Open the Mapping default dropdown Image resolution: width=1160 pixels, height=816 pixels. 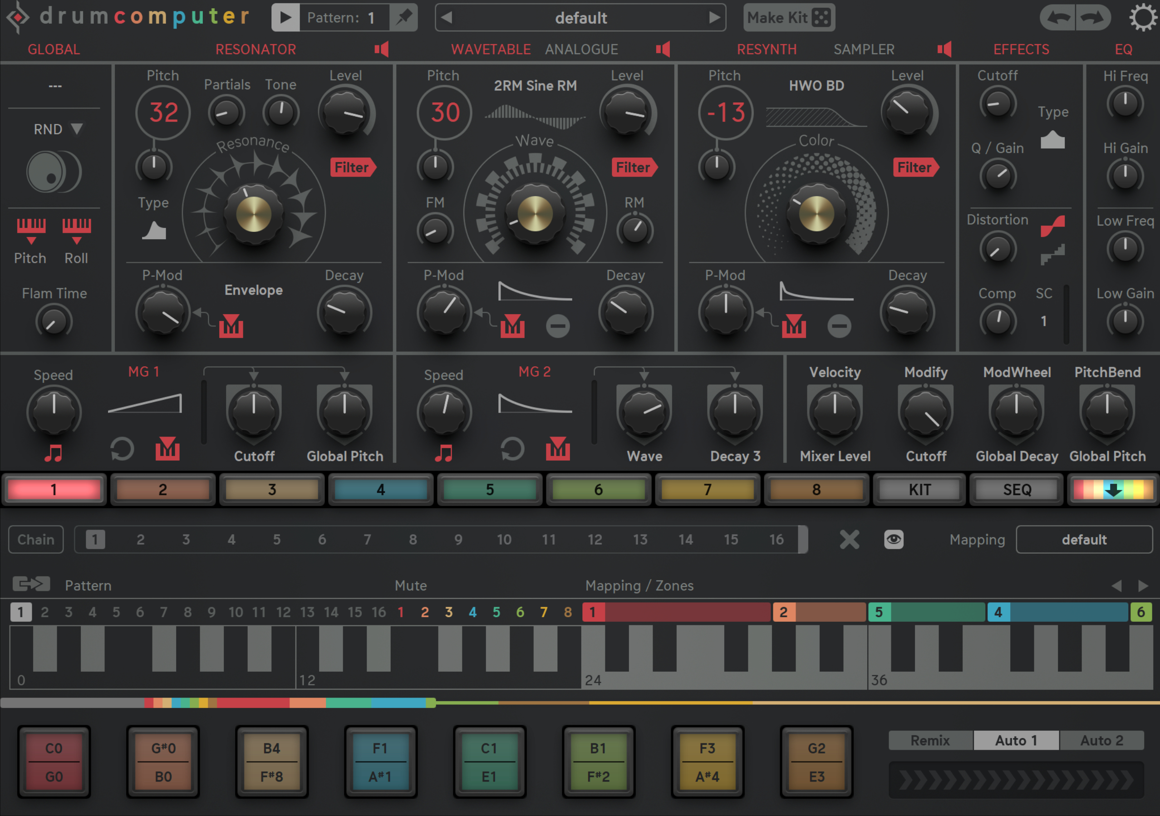tap(1084, 539)
